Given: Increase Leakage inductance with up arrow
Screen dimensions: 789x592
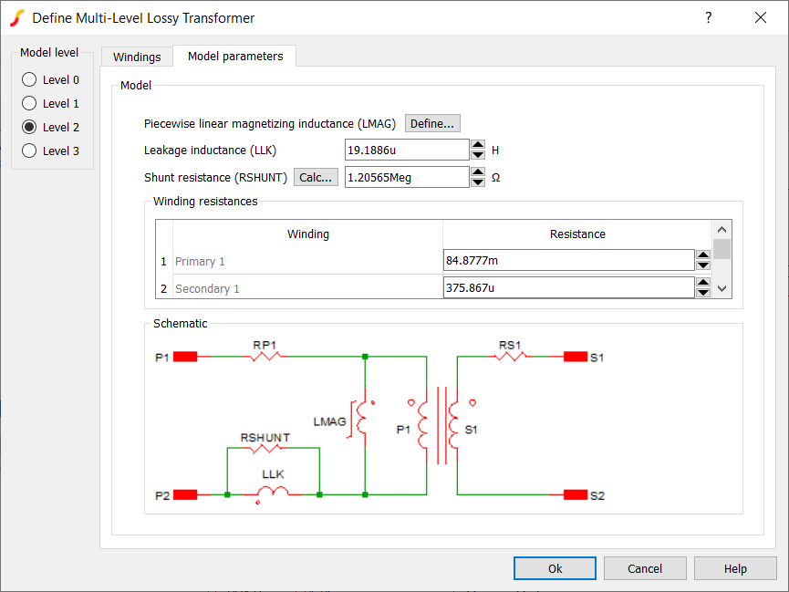Looking at the screenshot, I should click(x=478, y=144).
